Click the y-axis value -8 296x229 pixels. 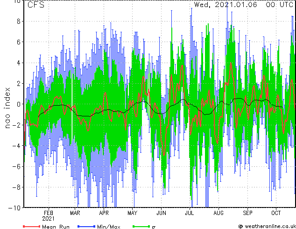pyautogui.click(x=16, y=187)
